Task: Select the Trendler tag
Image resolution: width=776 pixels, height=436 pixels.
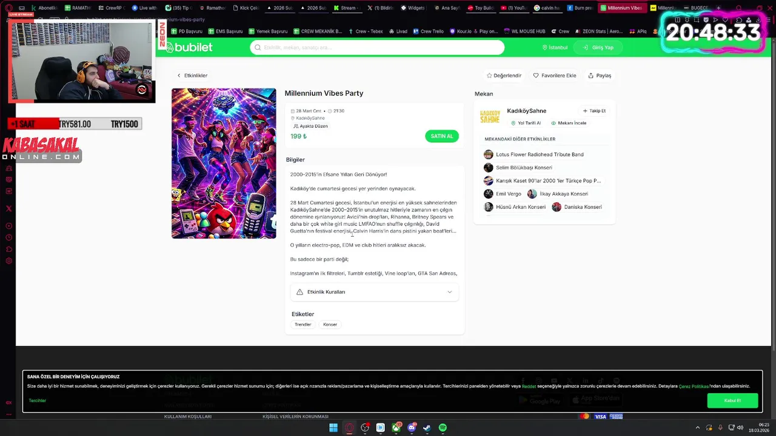Action: (x=303, y=325)
